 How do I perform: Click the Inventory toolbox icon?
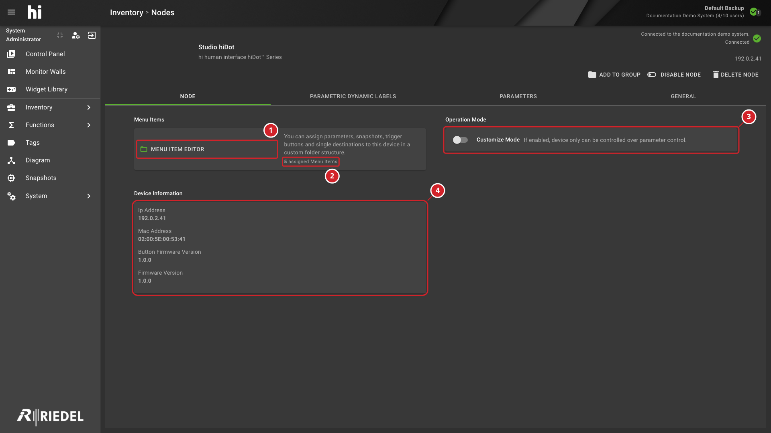11,107
